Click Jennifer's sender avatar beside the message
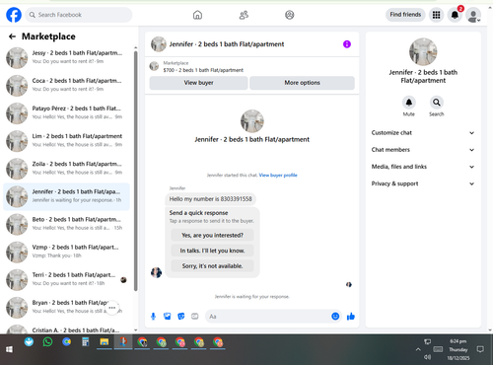 click(x=156, y=272)
